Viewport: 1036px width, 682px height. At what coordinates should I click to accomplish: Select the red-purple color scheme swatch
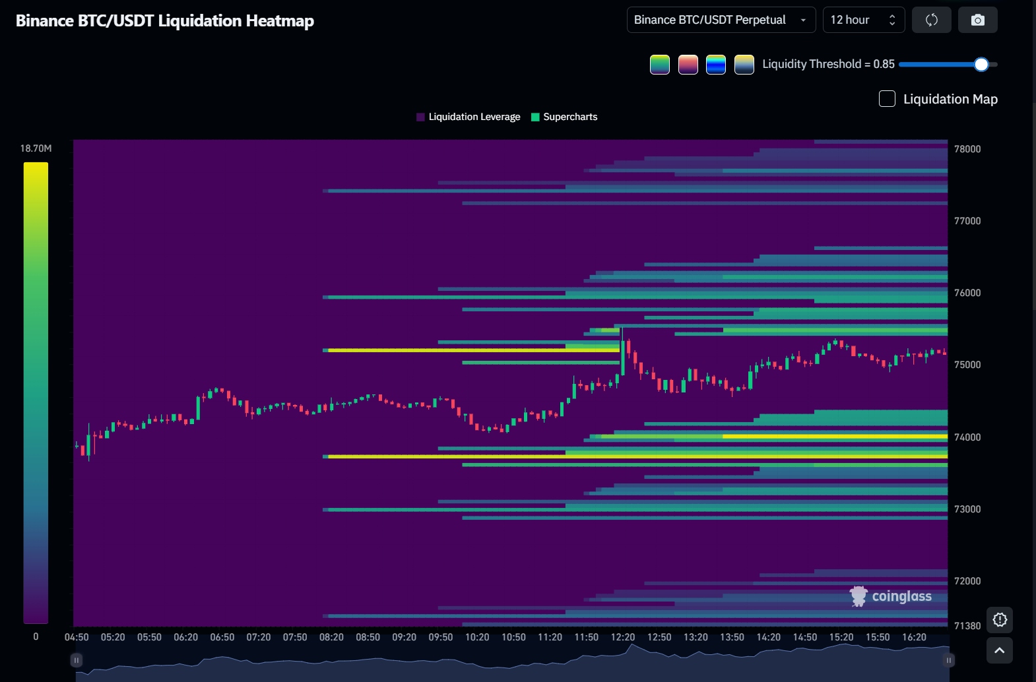(x=688, y=65)
